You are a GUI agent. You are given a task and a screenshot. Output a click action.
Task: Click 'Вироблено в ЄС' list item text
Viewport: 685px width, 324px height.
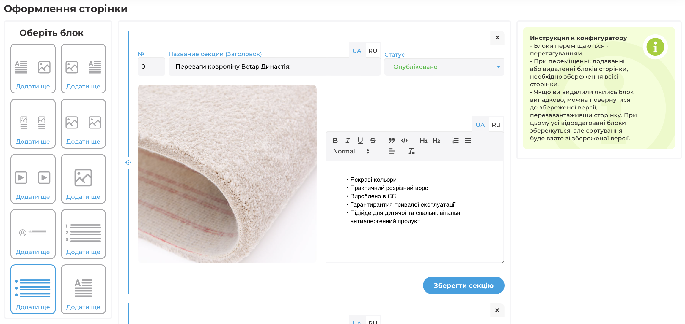click(373, 196)
